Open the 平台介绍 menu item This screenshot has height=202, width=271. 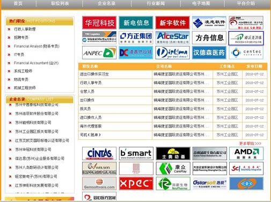point(246,3)
